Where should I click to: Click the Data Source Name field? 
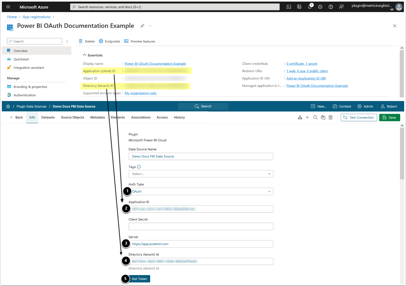tap(201, 156)
